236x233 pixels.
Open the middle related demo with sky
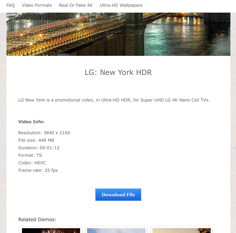tap(116, 230)
